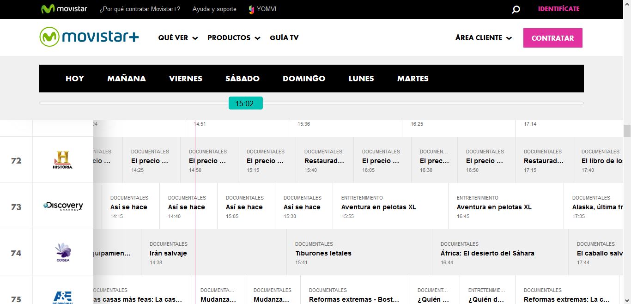Open Irán salvaje program at 14:38
The width and height of the screenshot is (631, 304).
coord(214,252)
